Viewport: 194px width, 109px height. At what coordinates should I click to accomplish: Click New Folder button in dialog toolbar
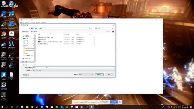pyautogui.click(x=34, y=32)
